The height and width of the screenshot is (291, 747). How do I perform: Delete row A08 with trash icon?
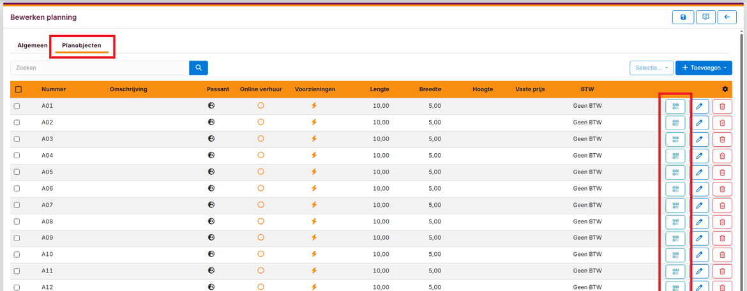[722, 222]
